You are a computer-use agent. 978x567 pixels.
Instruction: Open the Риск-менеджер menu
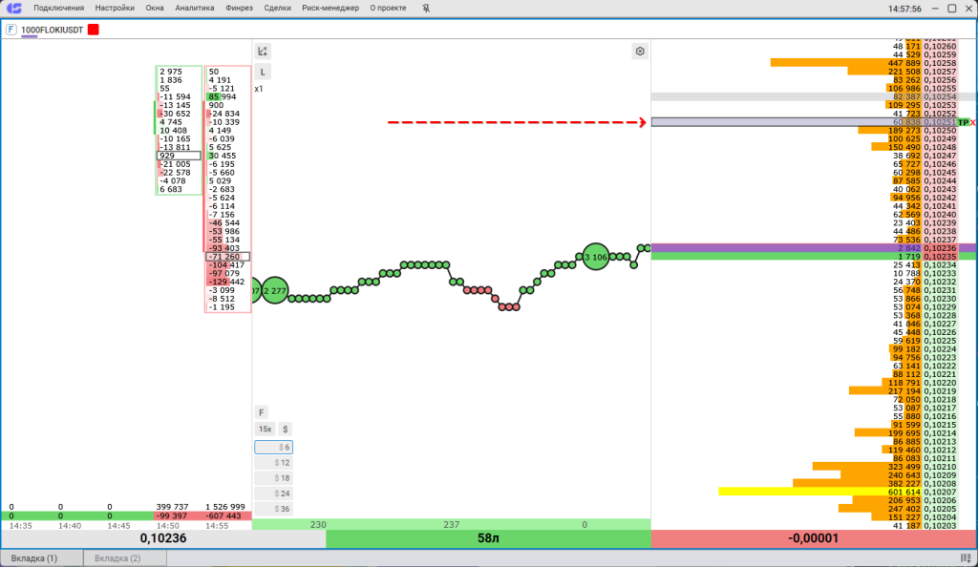coord(330,8)
